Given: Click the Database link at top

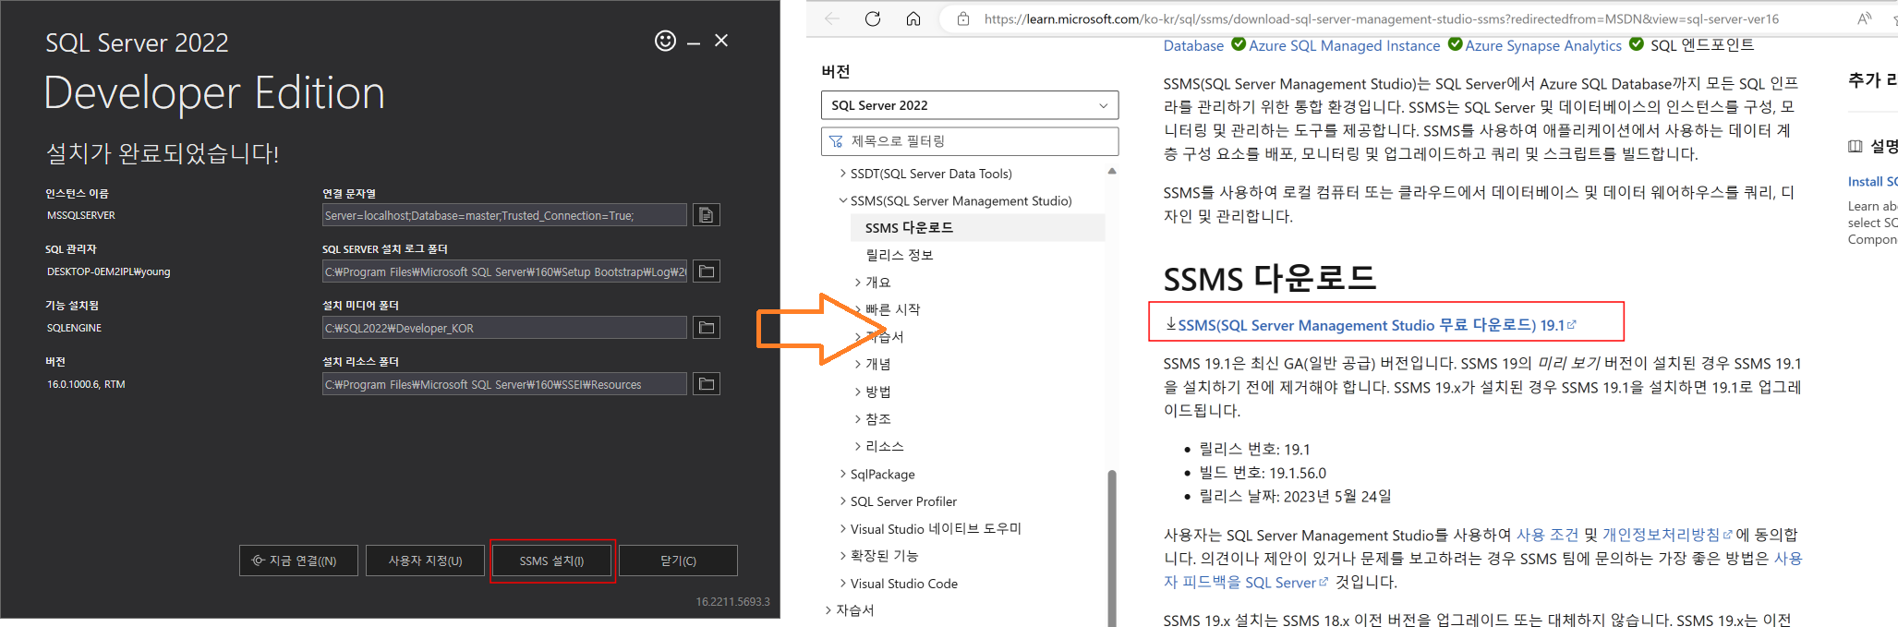Looking at the screenshot, I should coord(1193,45).
